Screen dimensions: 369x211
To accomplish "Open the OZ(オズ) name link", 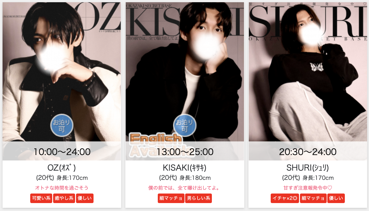I will pos(62,168).
